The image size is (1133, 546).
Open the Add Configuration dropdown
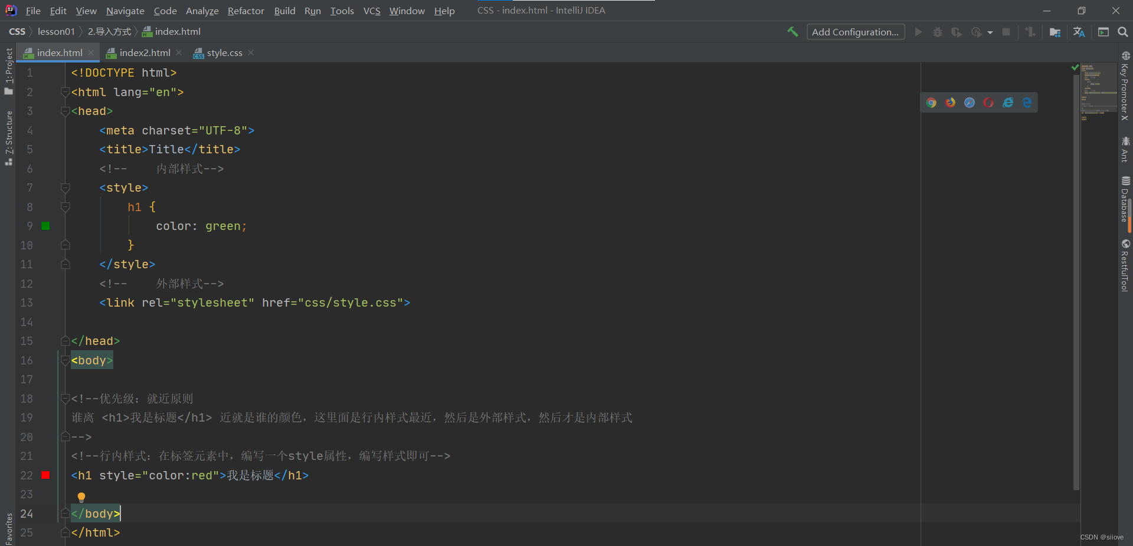point(855,31)
